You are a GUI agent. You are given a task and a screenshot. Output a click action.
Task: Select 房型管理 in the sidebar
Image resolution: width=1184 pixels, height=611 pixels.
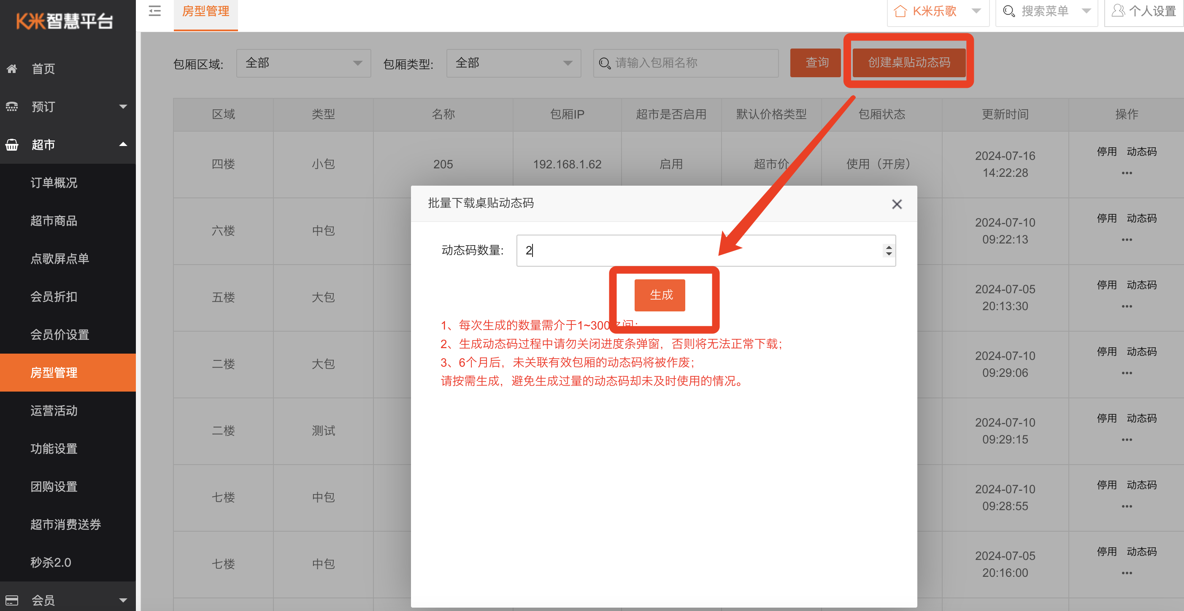(x=68, y=373)
